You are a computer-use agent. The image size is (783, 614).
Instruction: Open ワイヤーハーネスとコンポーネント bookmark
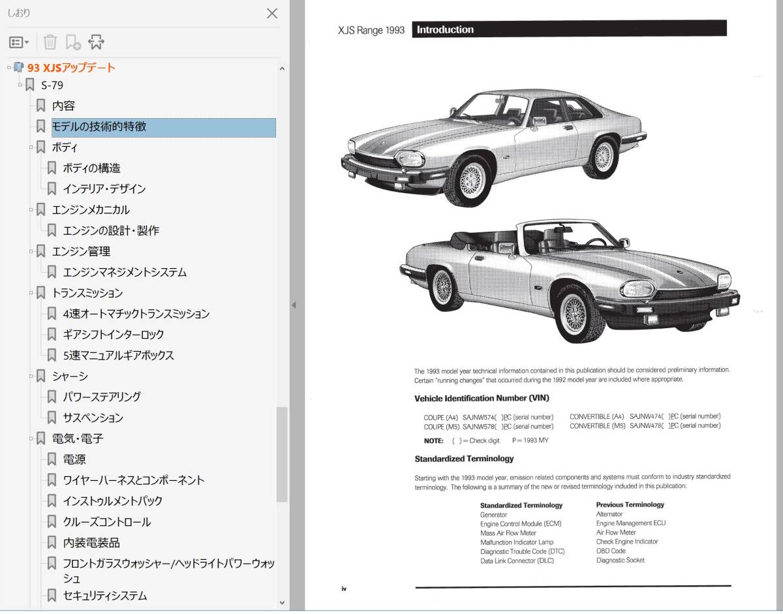click(x=134, y=480)
